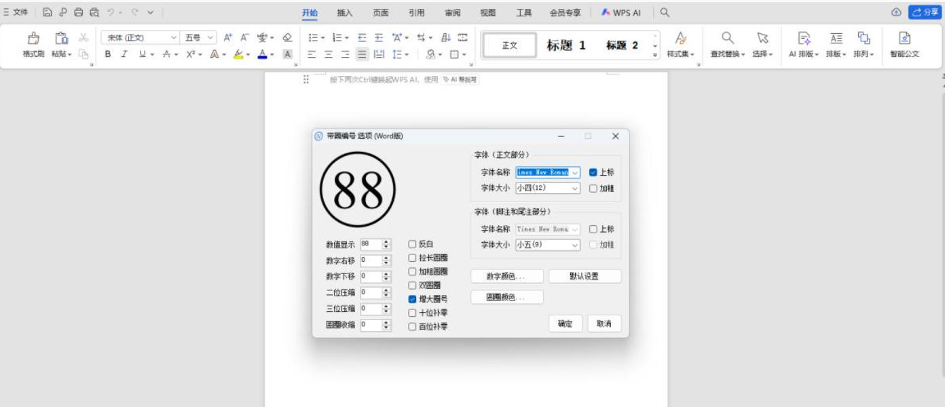Click the Bulleted List icon

click(313, 38)
